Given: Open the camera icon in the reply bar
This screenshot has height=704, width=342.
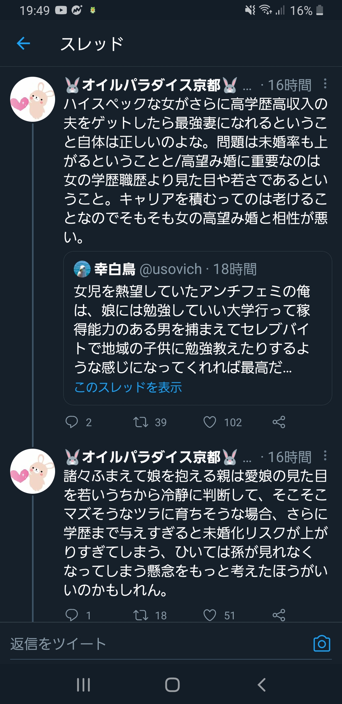Looking at the screenshot, I should coord(321,644).
